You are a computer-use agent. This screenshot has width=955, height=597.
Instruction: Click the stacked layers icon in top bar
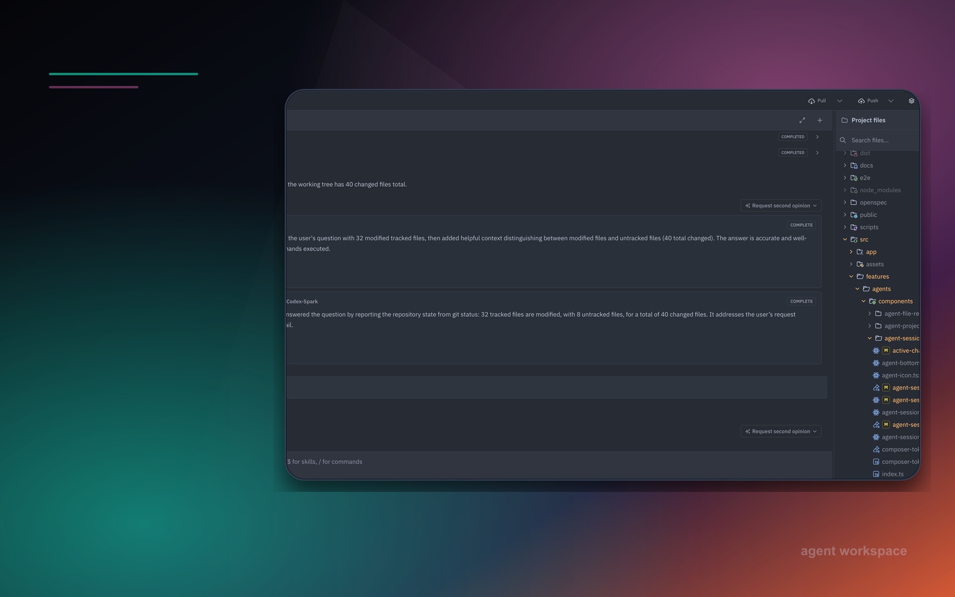pyautogui.click(x=911, y=101)
